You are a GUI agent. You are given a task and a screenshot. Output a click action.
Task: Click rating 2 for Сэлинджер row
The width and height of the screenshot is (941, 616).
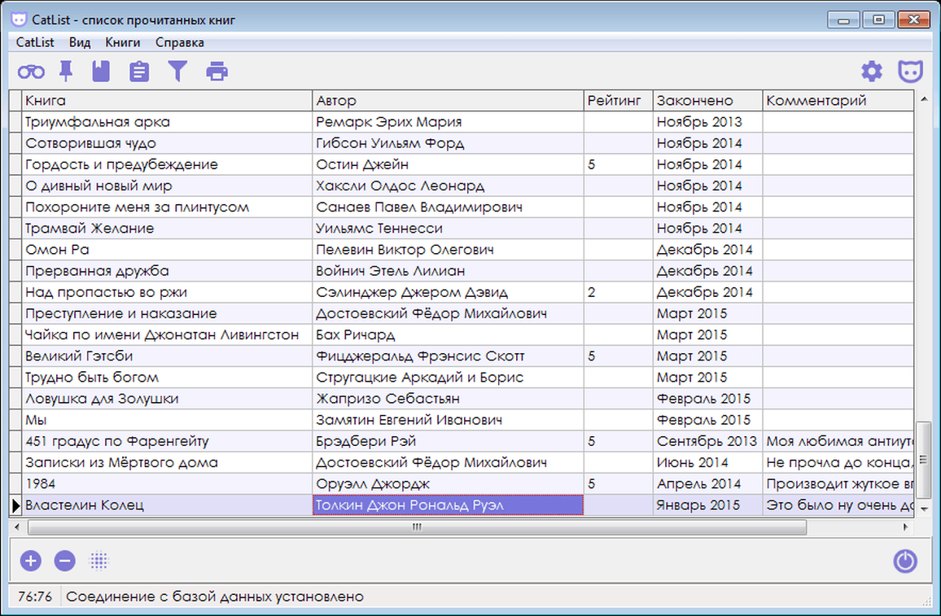coord(618,292)
